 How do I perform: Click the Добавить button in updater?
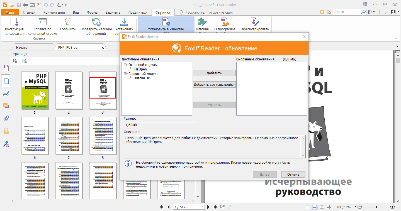pyautogui.click(x=214, y=73)
